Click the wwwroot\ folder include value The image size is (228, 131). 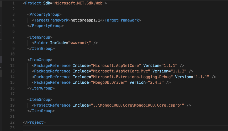pos(80,43)
